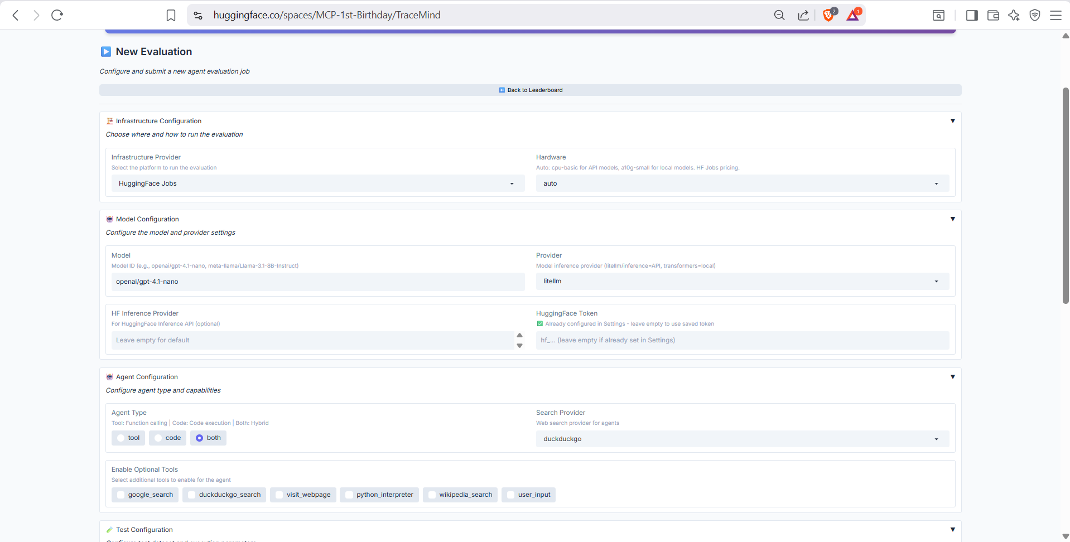Open Brave Rewards triangle icon
The height and width of the screenshot is (542, 1070).
[854, 14]
